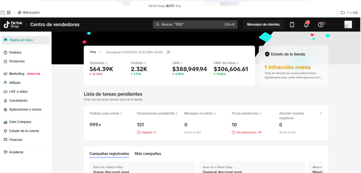Click the Productos bag icon
This screenshot has width=361, height=173.
(x=6, y=61)
